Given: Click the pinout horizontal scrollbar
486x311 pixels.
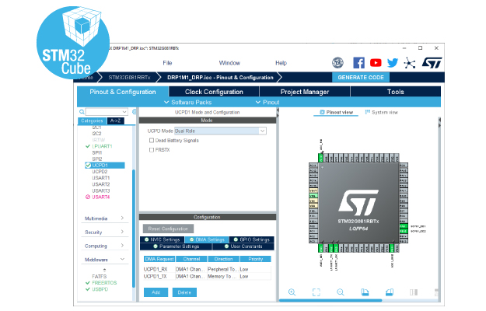Looking at the screenshot, I should pos(330,300).
